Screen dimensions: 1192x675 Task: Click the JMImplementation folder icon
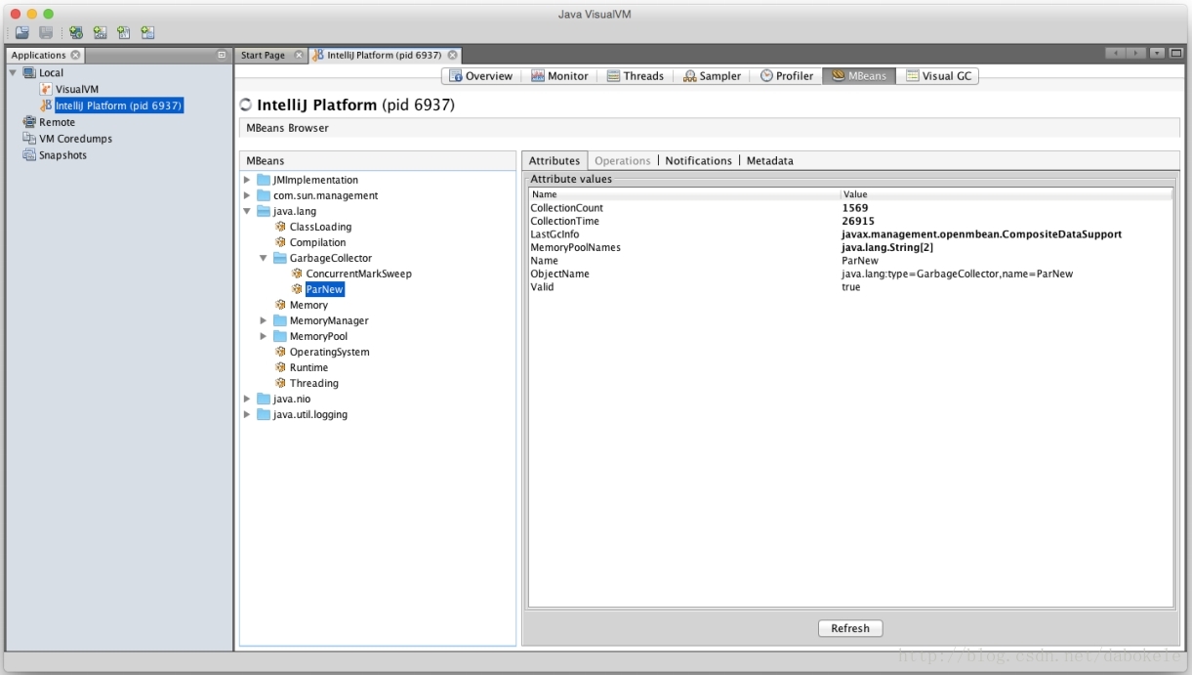coord(264,180)
